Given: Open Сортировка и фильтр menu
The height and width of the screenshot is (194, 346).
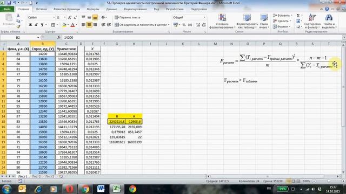Looking at the screenshot, I should pyautogui.click(x=312, y=21).
